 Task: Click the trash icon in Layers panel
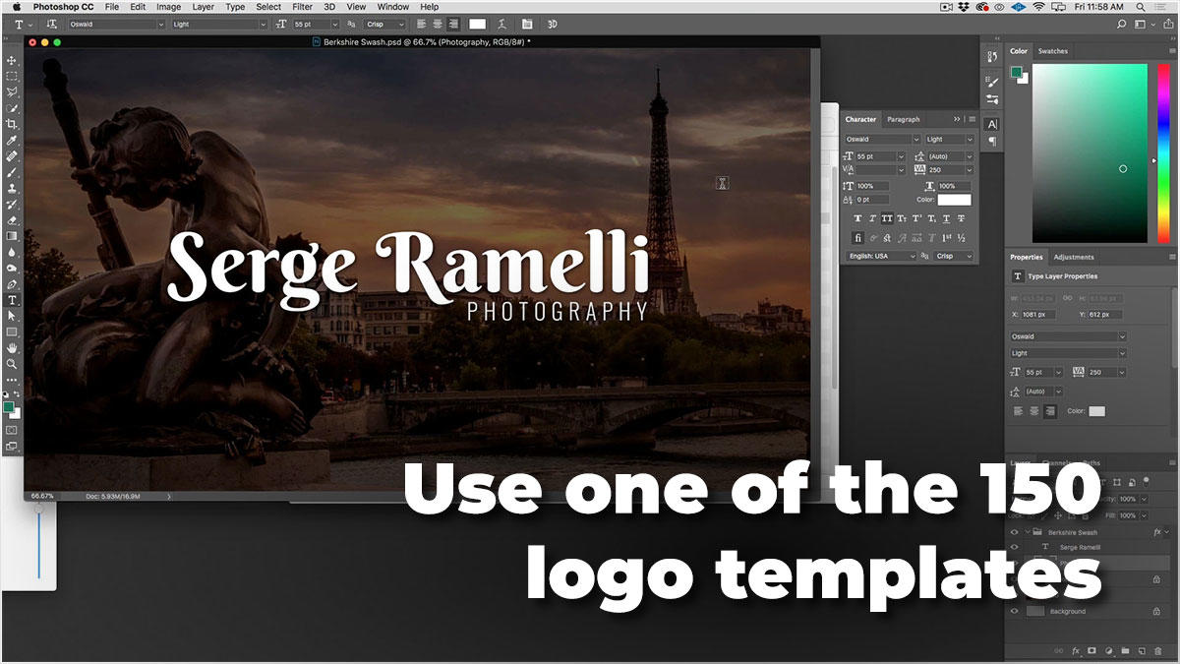1156,650
